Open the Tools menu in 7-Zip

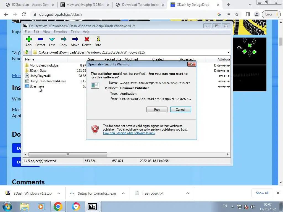[x=75, y=32]
